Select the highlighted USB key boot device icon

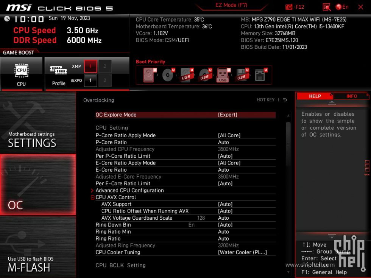click(223, 75)
